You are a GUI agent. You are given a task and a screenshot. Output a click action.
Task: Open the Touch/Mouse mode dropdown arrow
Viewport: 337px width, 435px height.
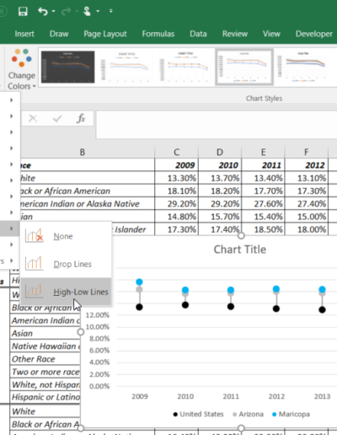coord(98,11)
